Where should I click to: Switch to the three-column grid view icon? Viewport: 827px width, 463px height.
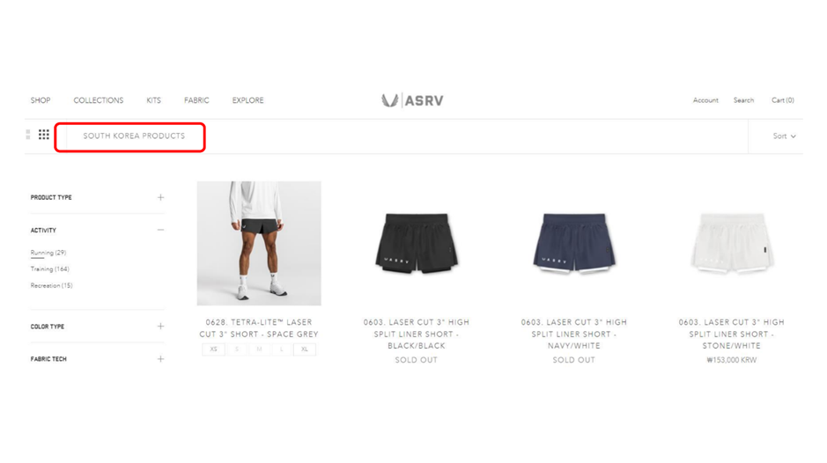click(x=44, y=135)
